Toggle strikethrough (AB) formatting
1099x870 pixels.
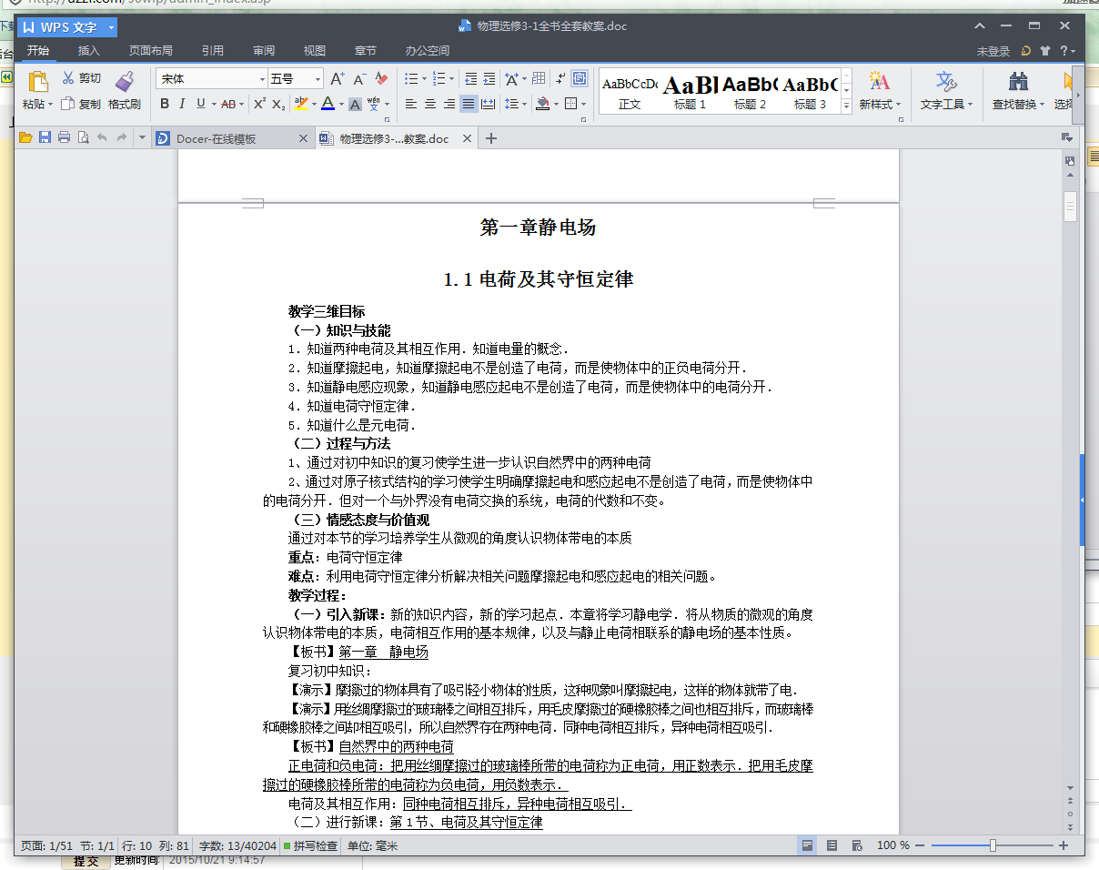click(228, 104)
